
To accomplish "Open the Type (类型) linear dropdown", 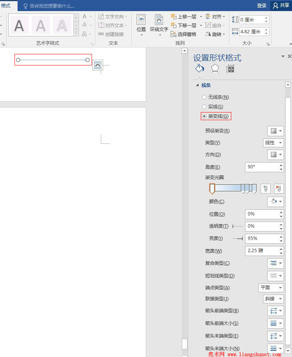I will 273,143.
